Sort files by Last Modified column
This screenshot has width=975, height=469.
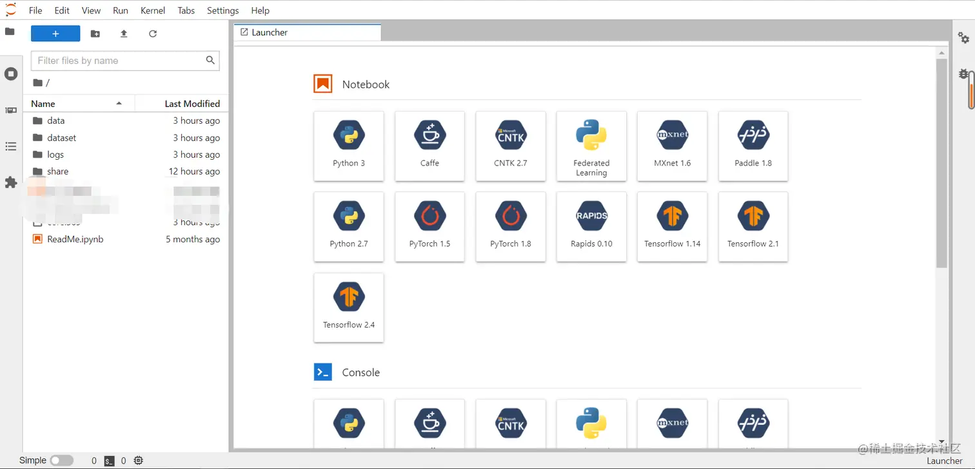pyautogui.click(x=192, y=103)
